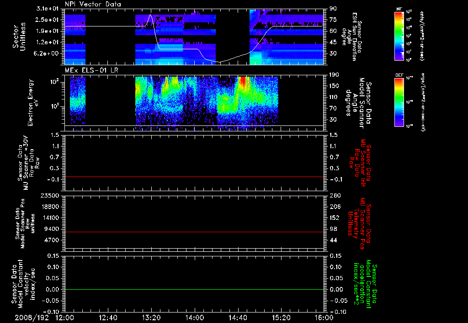Click the 'ergs/(cm**2-sr-sec-eV)' units label
468x323 pixels.
[x=423, y=102]
